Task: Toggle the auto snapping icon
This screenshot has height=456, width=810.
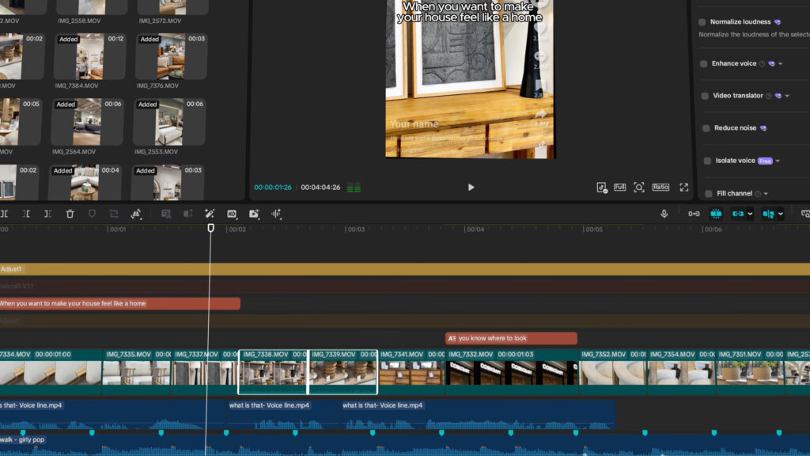Action: 715,214
